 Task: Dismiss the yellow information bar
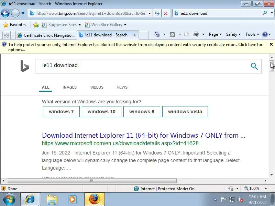271,45
